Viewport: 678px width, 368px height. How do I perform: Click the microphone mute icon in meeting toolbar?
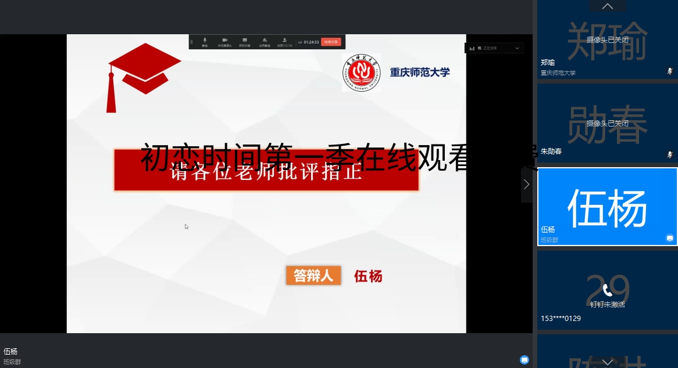point(205,41)
